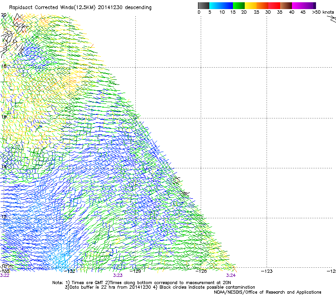Click the longitude label '-132'
336x295 pixels.
[70, 271]
